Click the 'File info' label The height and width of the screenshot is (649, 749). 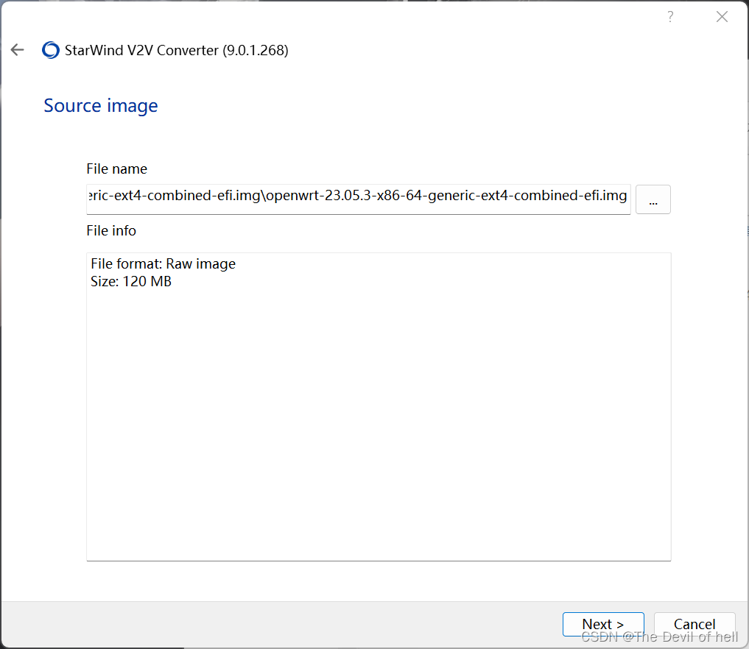111,231
